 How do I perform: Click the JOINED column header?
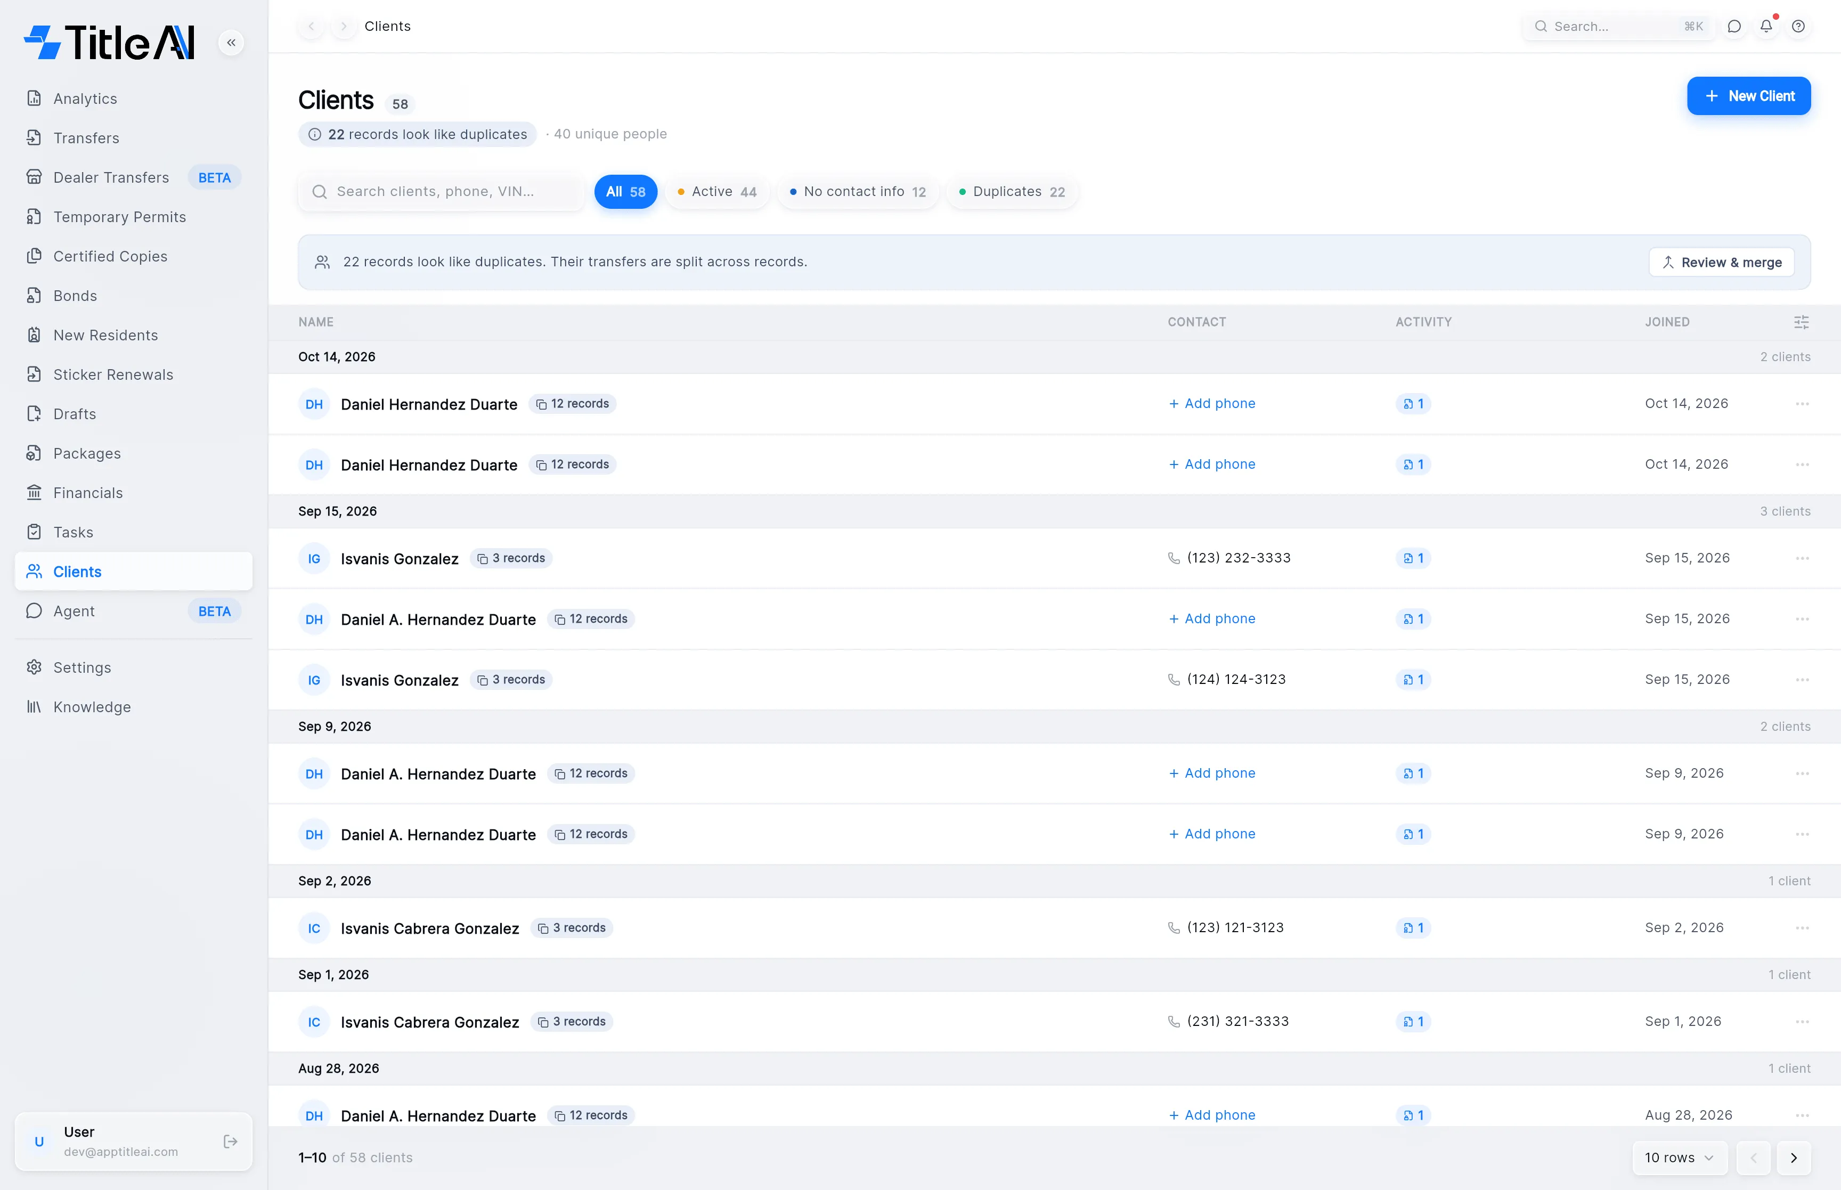point(1667,322)
